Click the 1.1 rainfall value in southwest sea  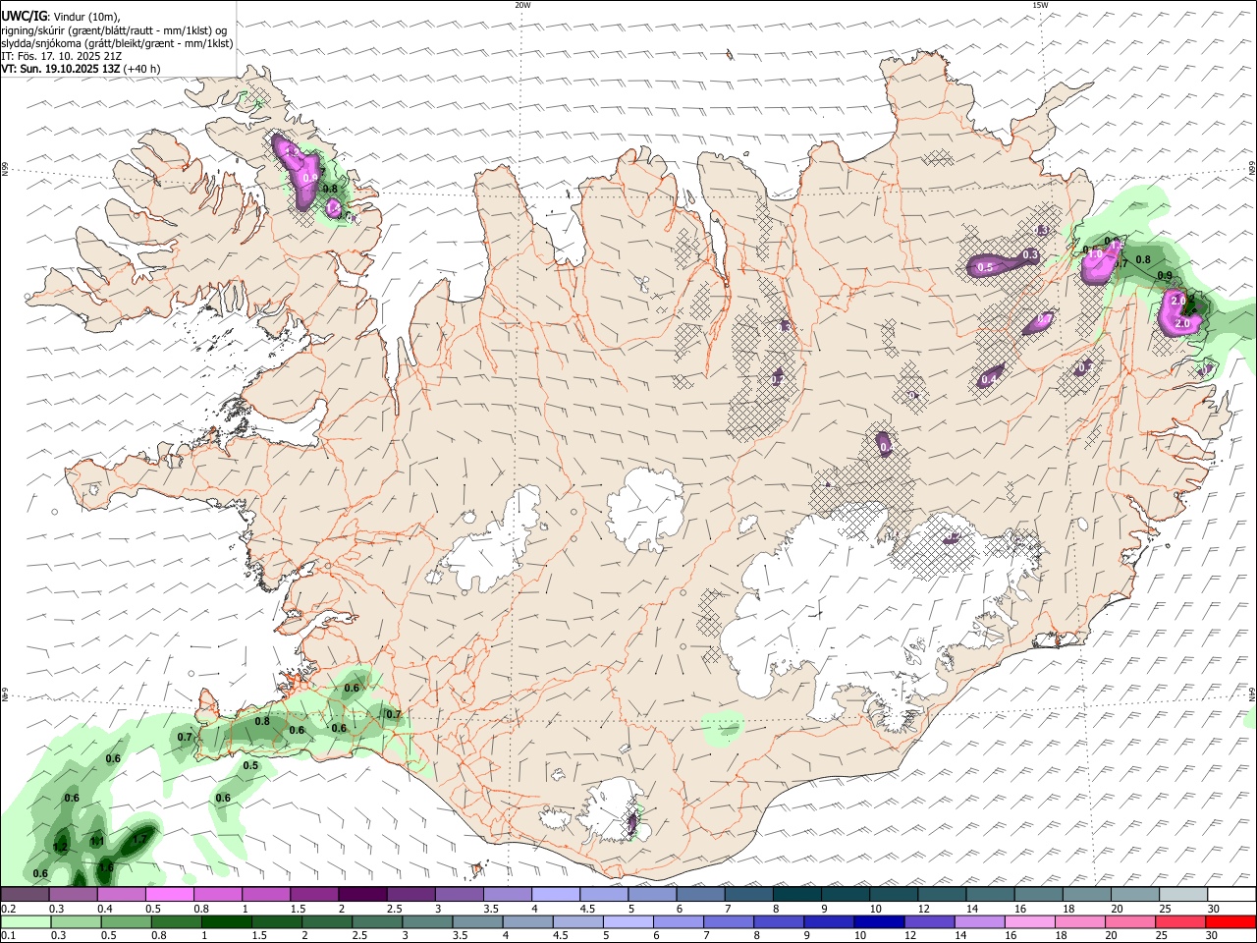[97, 842]
